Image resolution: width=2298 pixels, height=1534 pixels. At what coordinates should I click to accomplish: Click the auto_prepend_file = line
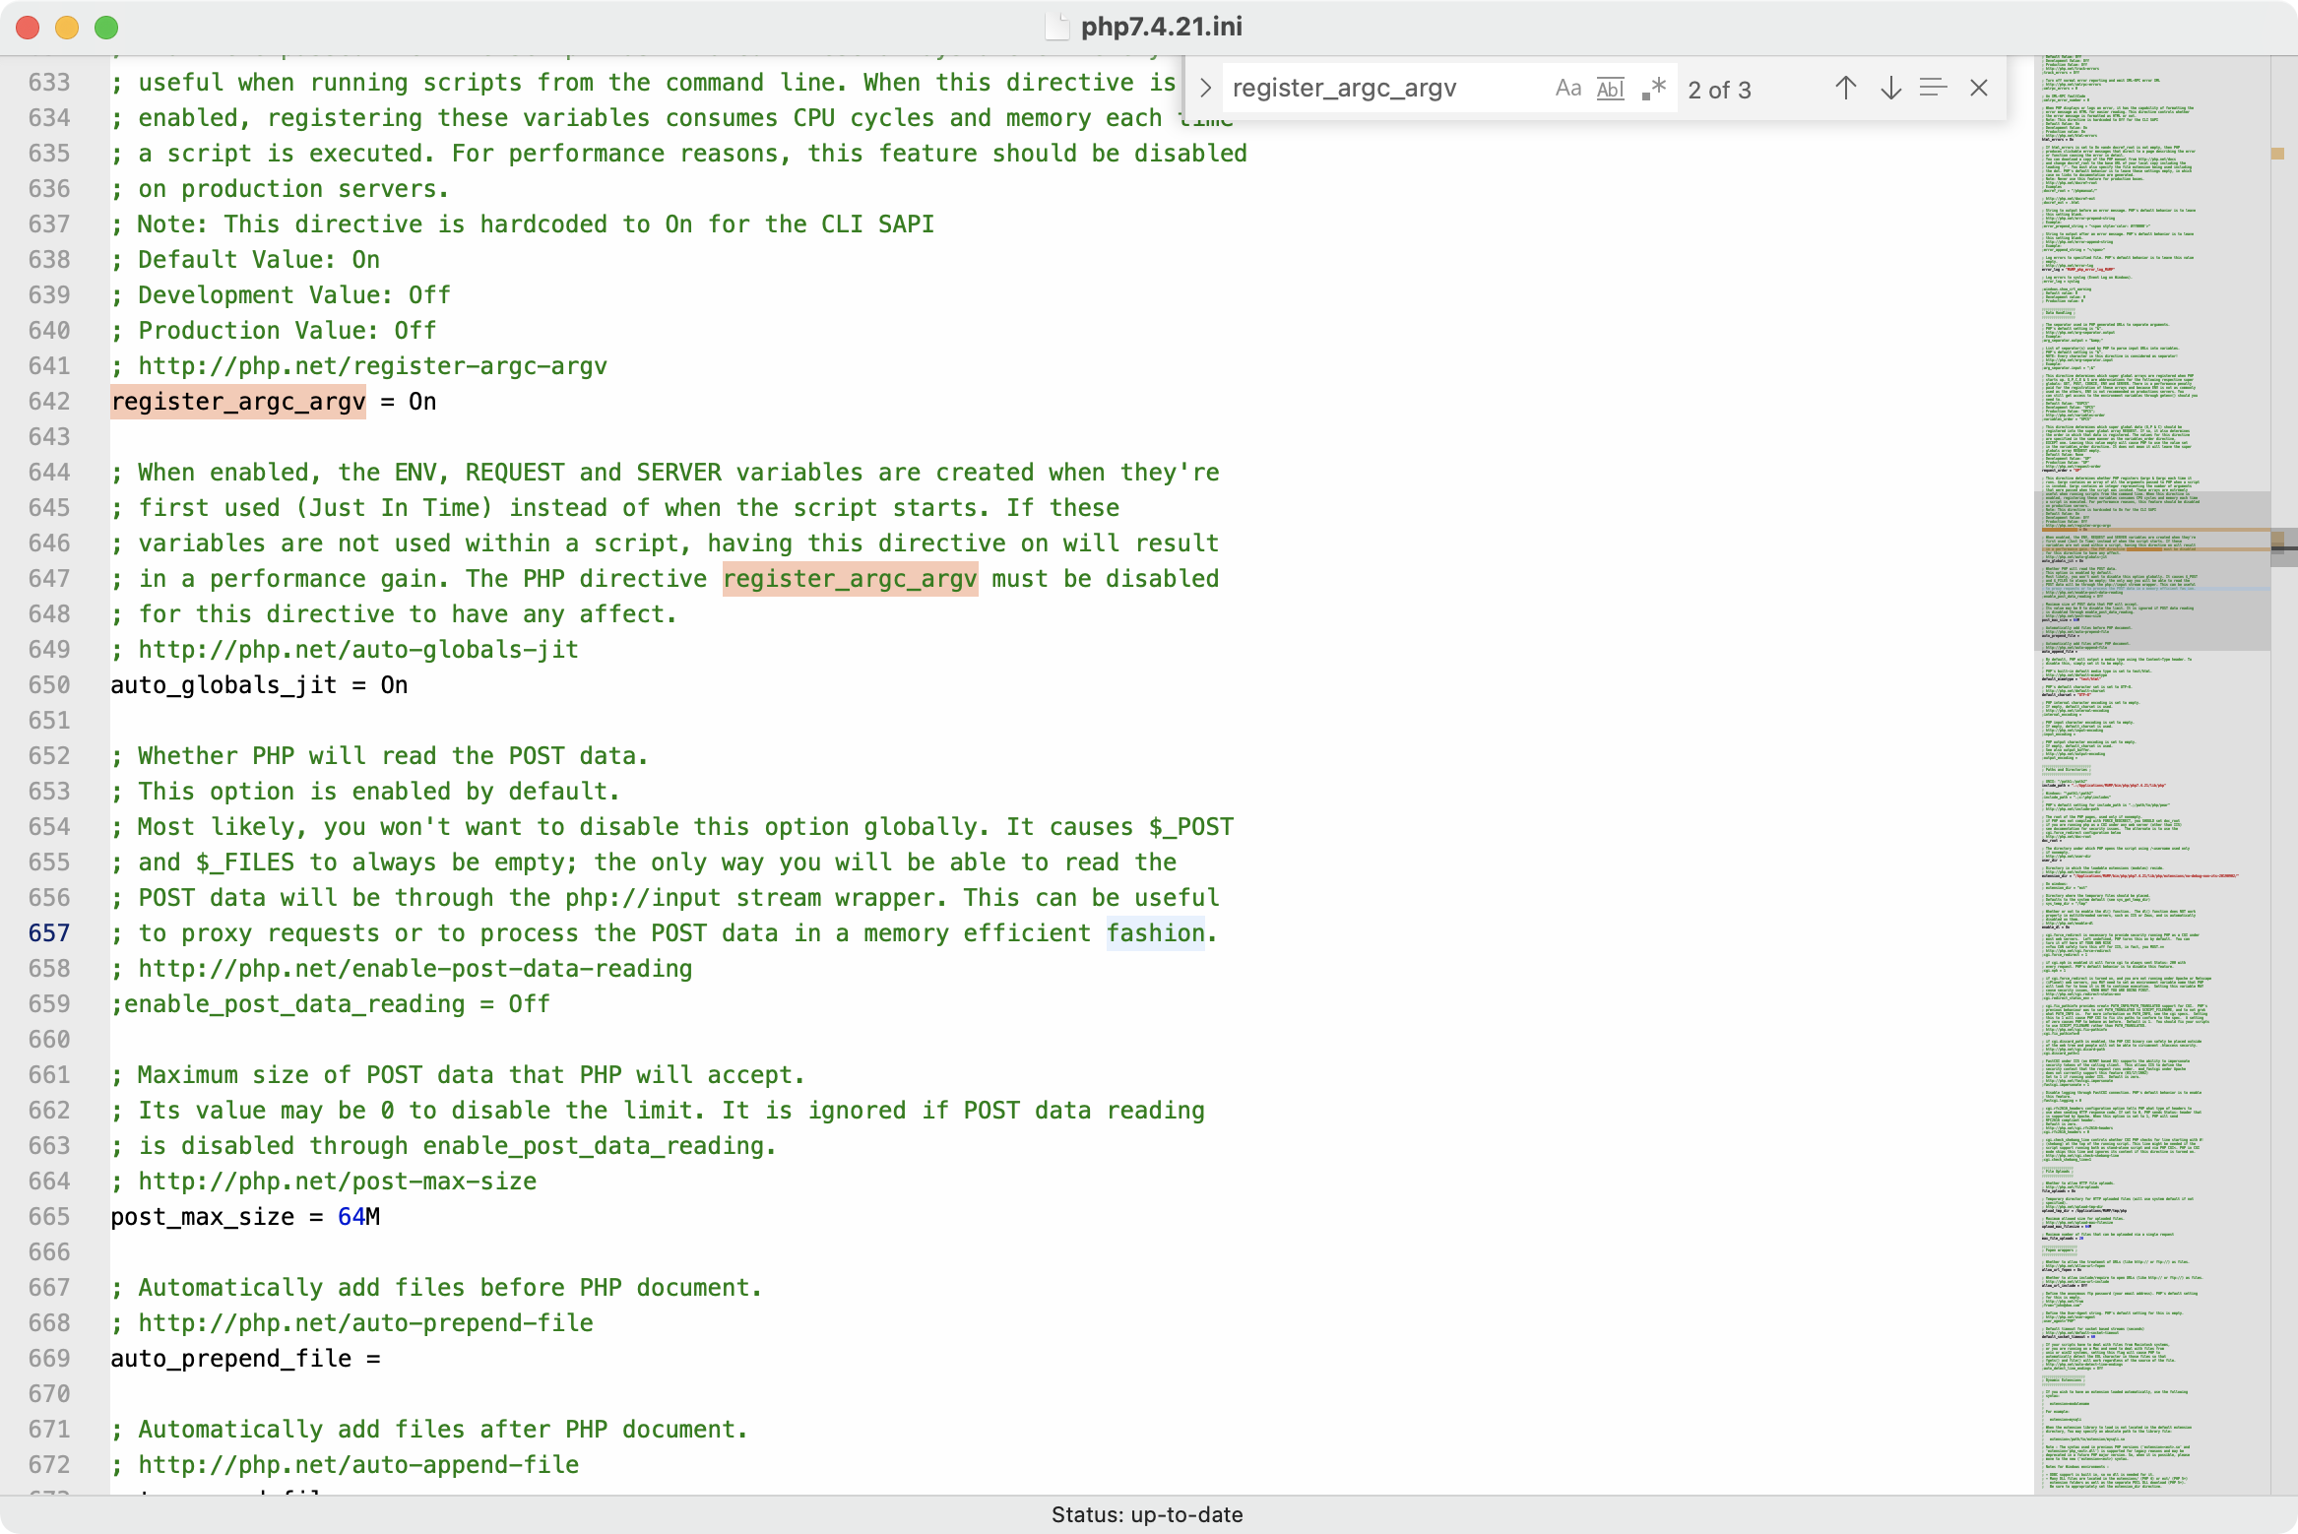point(245,1359)
